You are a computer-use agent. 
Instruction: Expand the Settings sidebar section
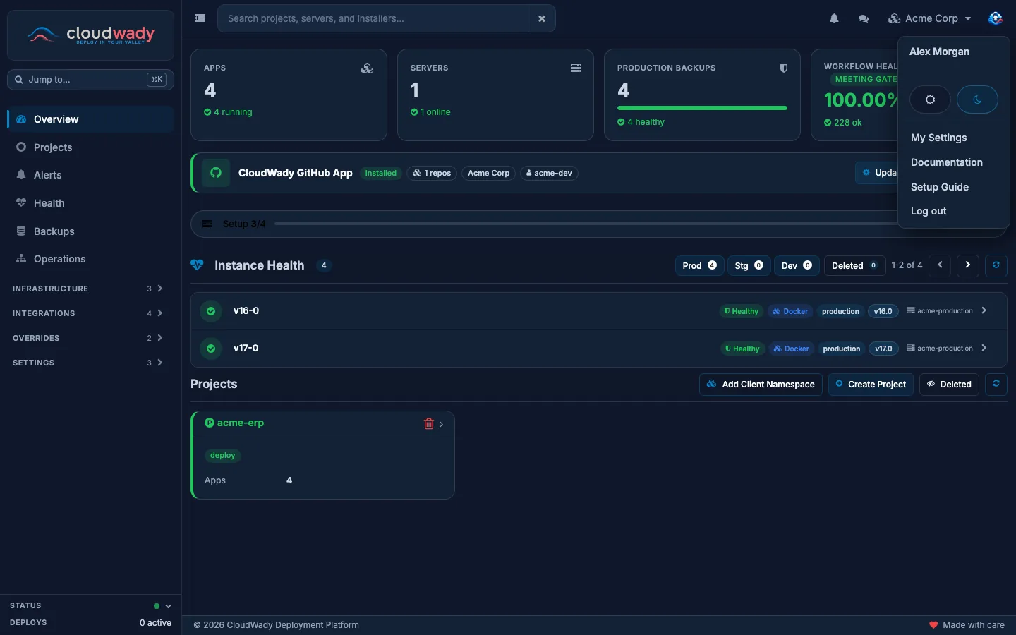(87, 363)
